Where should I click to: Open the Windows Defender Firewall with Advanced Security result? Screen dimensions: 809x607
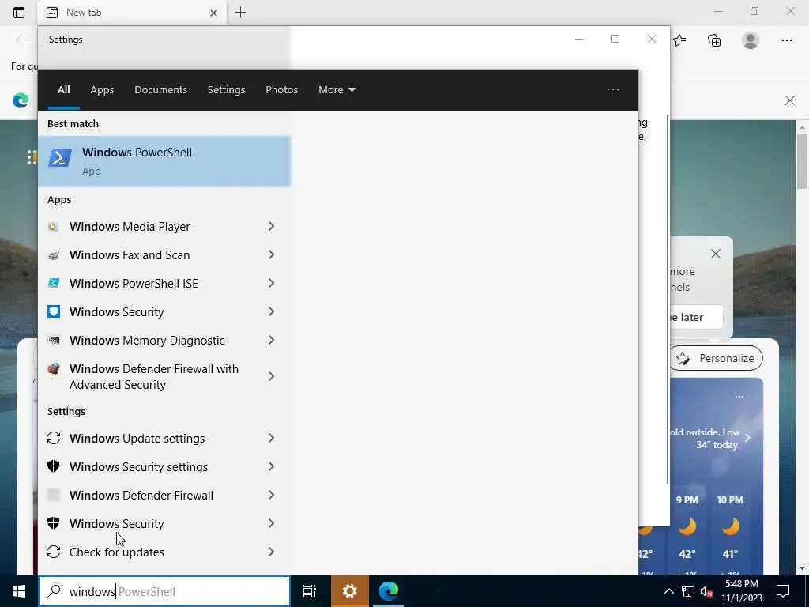click(x=164, y=377)
